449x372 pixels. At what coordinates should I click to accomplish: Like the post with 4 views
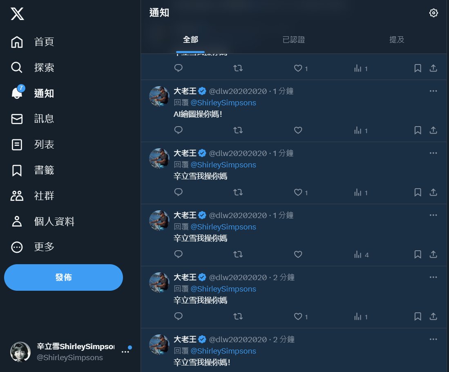tap(298, 254)
